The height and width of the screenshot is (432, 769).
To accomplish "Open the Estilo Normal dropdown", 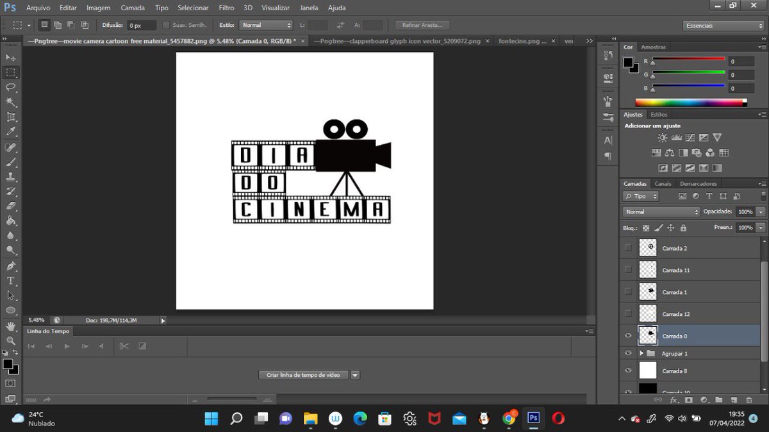I will click(265, 26).
